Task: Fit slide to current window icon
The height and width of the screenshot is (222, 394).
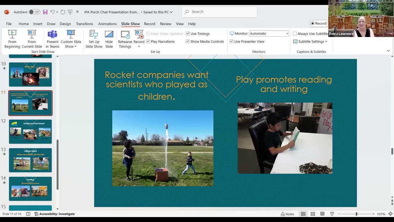Action: pyautogui.click(x=390, y=214)
